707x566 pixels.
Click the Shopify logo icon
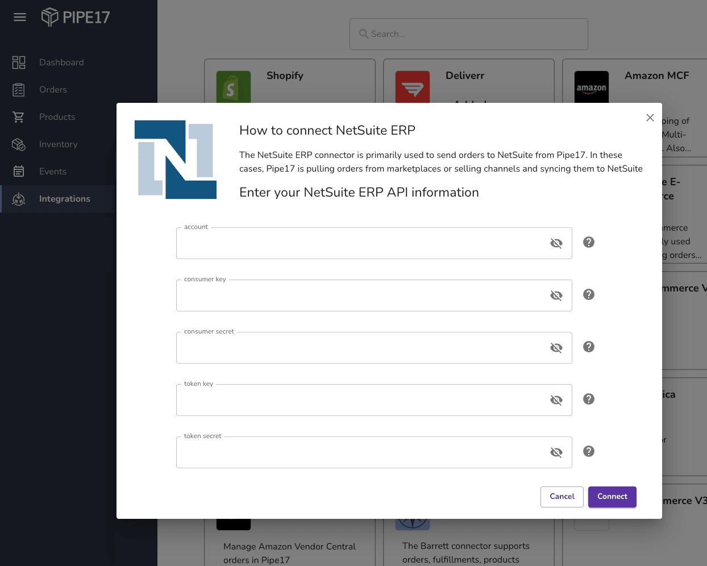tap(234, 87)
